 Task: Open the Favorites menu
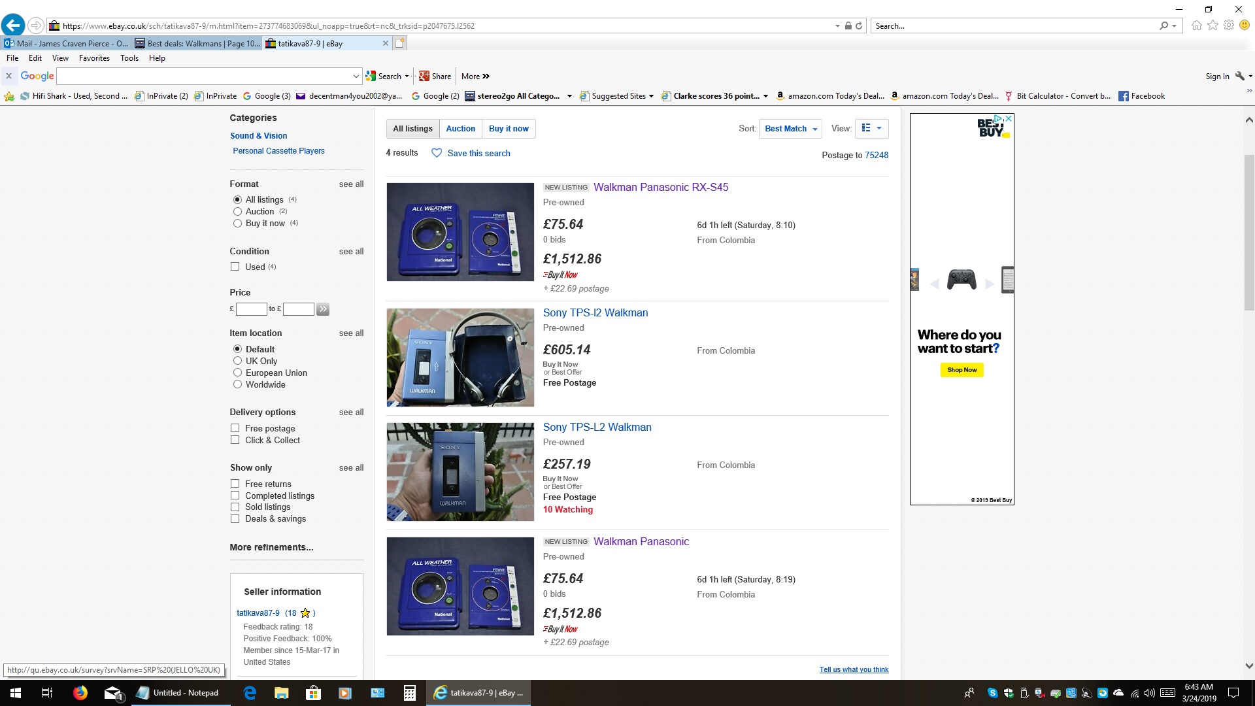pos(94,58)
